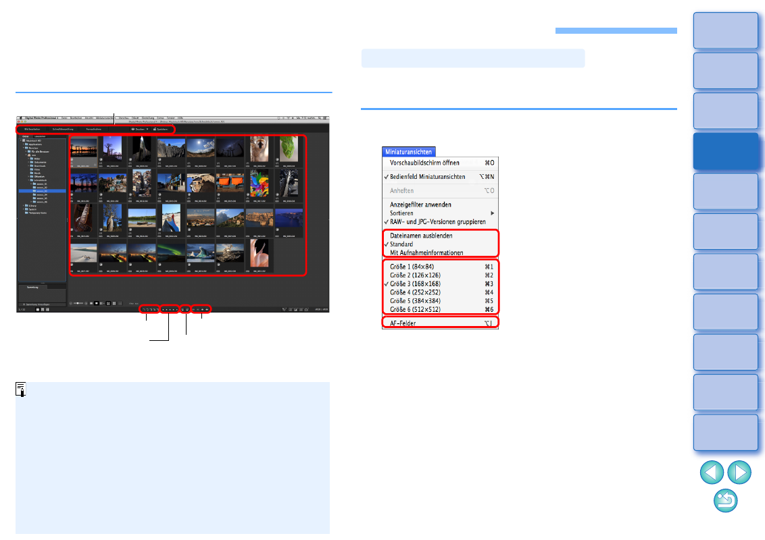
Task: Select Größe 4 (252×252)
Action: click(440, 292)
